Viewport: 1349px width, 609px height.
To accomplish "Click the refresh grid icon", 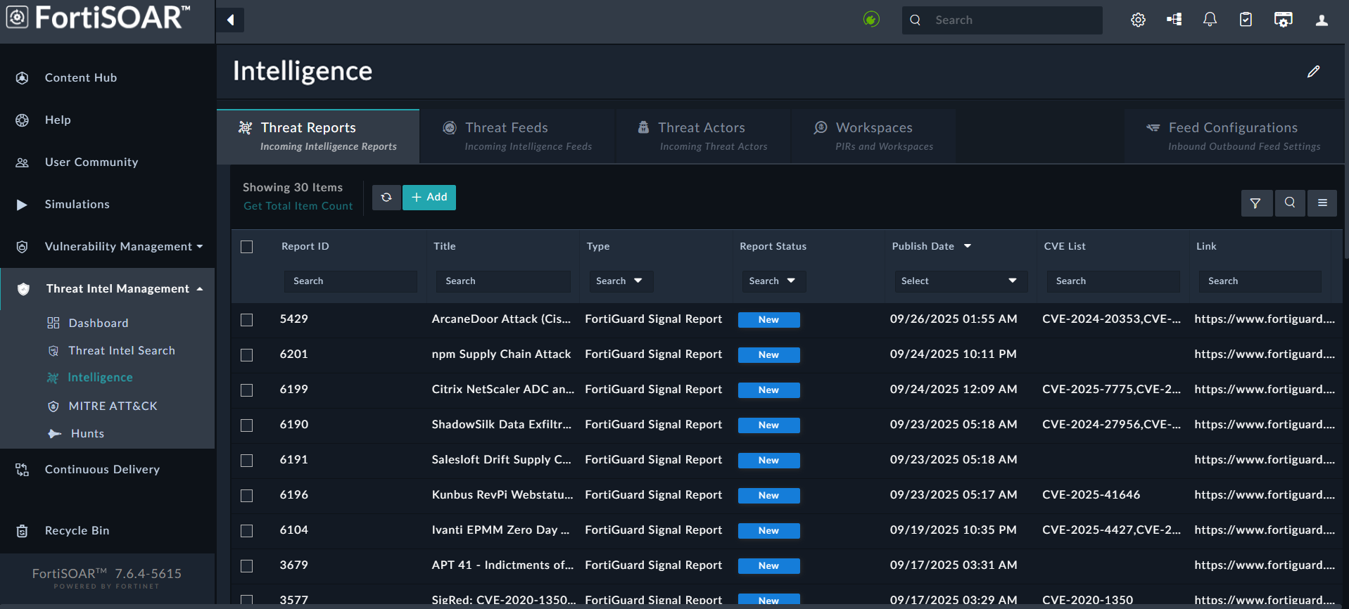I will click(386, 198).
